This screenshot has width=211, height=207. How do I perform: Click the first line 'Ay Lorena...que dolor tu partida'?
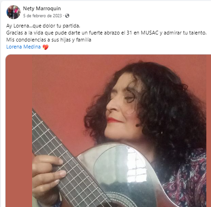pyautogui.click(x=43, y=26)
